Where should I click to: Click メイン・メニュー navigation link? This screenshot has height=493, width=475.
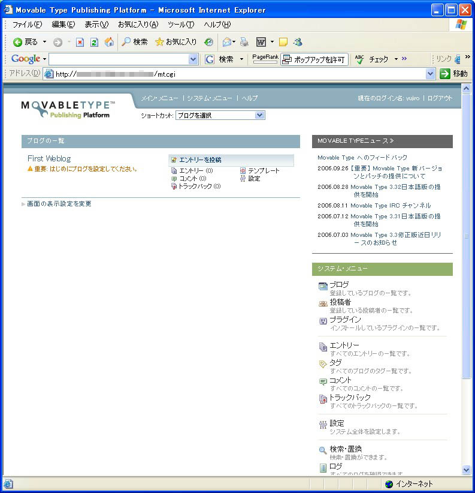159,98
